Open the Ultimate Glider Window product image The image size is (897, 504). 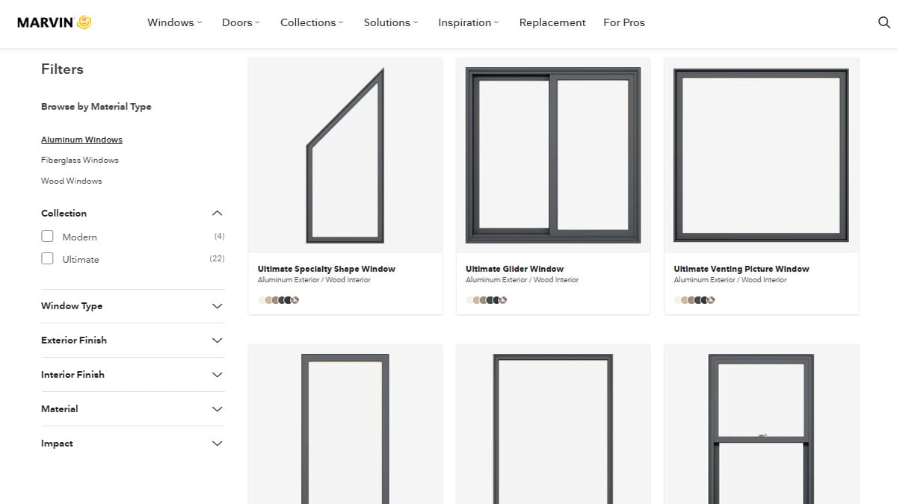[552, 155]
